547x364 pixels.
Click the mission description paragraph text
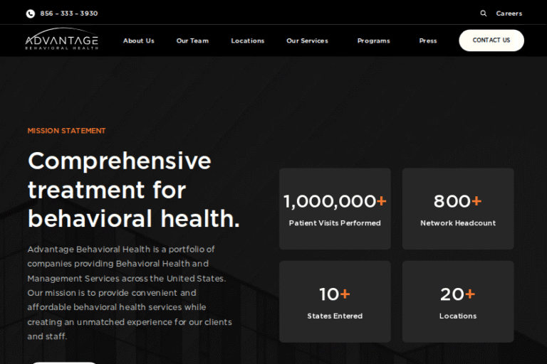pyautogui.click(x=128, y=292)
